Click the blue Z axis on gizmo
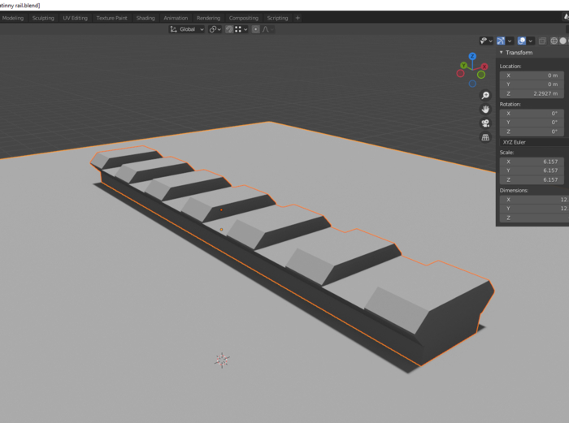 tap(472, 56)
